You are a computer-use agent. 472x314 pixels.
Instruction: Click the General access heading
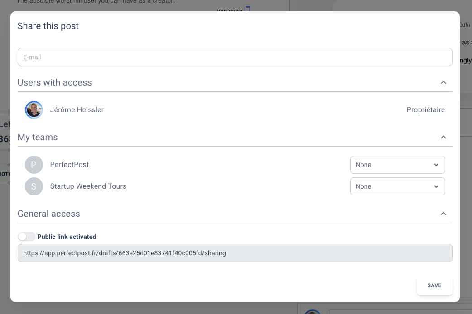click(x=49, y=214)
